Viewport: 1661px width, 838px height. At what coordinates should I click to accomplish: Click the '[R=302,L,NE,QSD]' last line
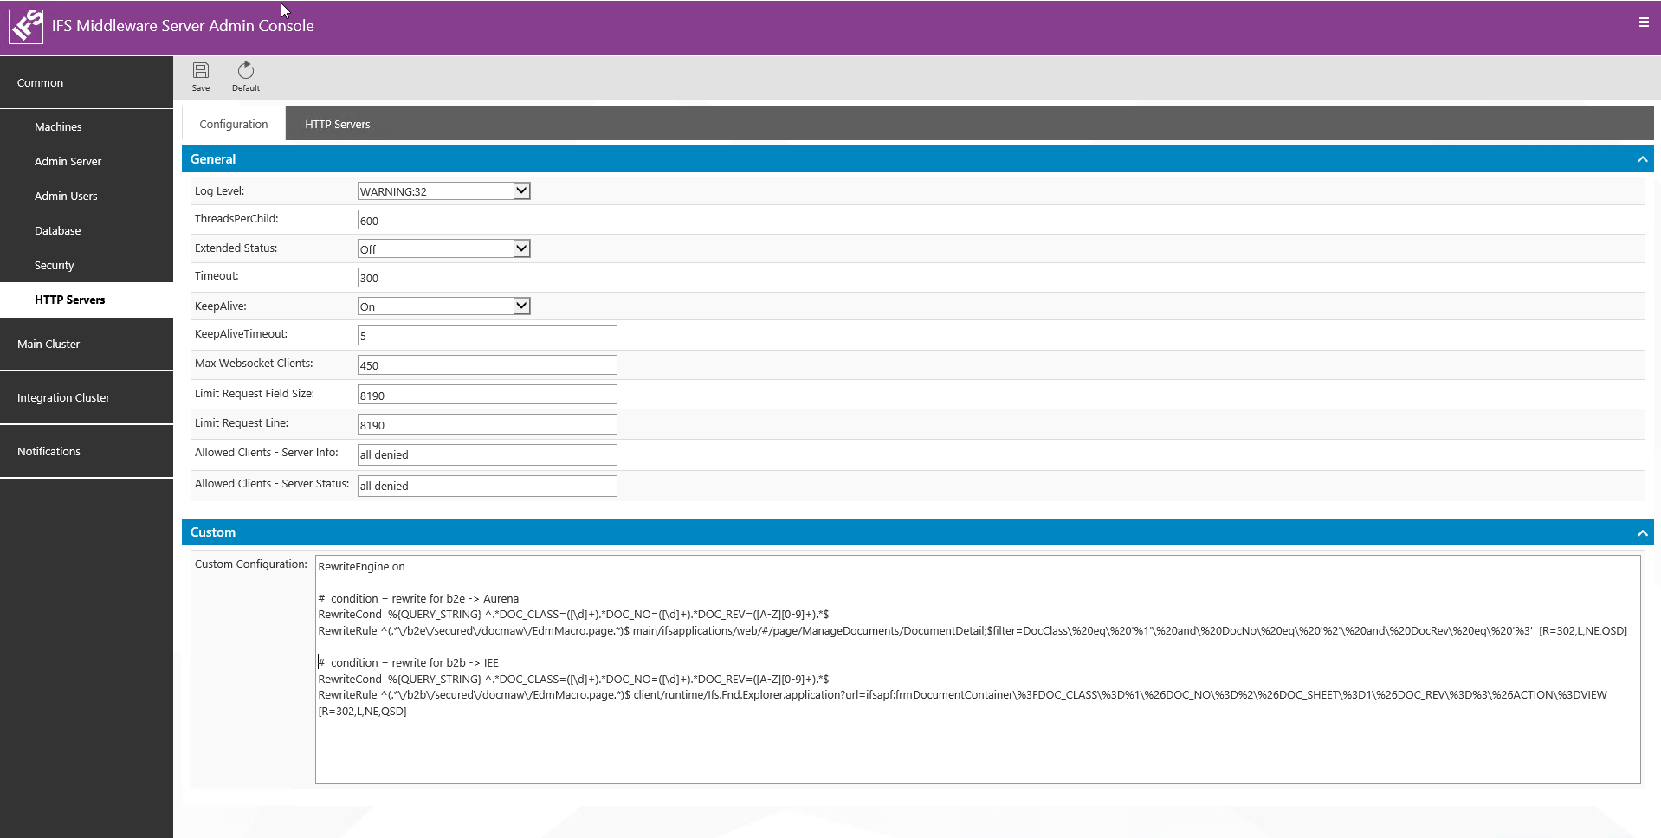[x=362, y=712]
